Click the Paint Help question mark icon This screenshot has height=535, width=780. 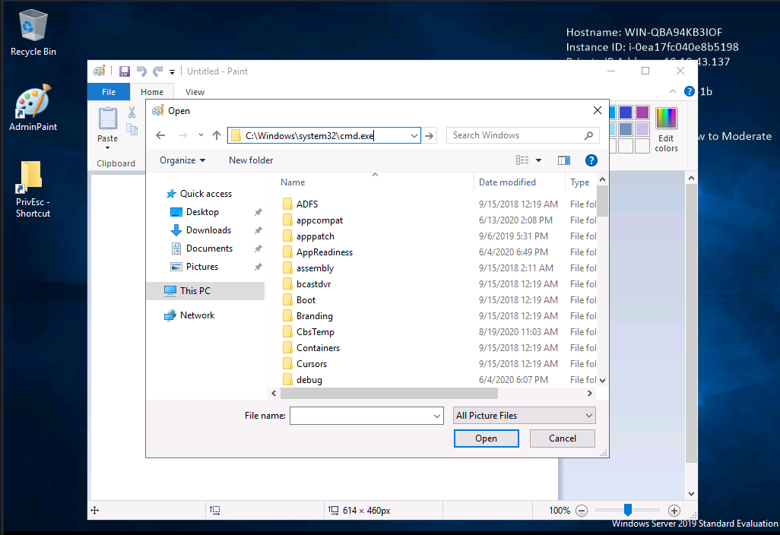pos(689,91)
